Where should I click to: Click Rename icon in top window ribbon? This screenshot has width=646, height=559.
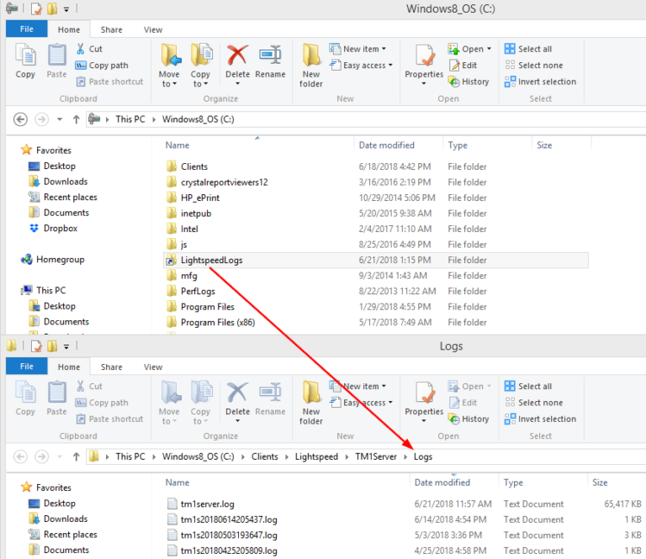tap(270, 55)
